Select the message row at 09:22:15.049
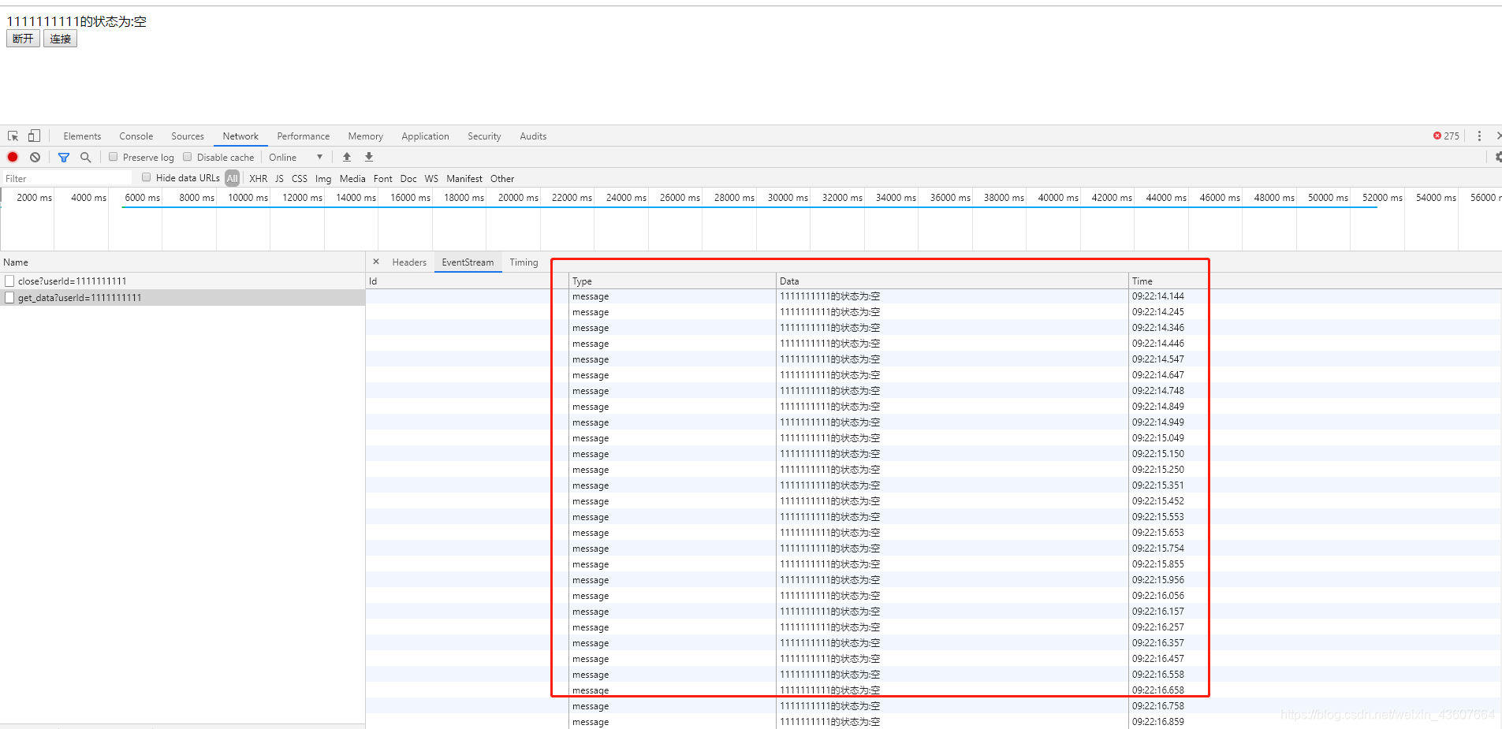Screen dimensions: 1502x729 tap(934, 438)
